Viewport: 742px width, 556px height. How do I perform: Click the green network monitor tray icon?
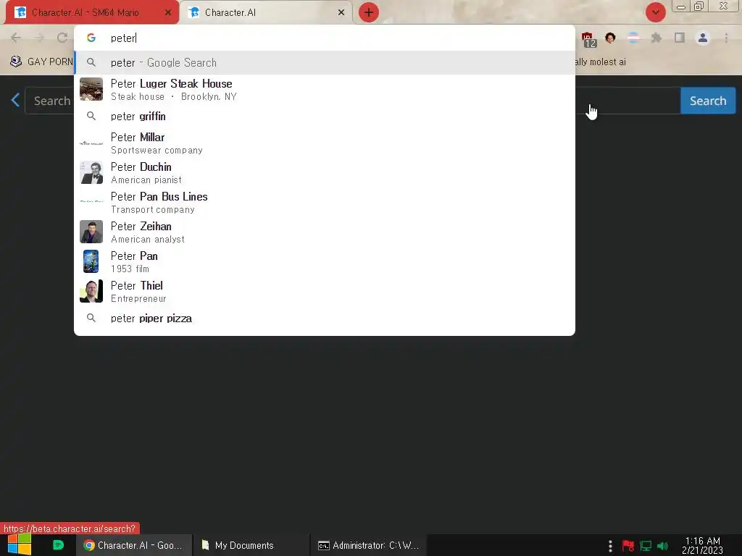pyautogui.click(x=646, y=546)
